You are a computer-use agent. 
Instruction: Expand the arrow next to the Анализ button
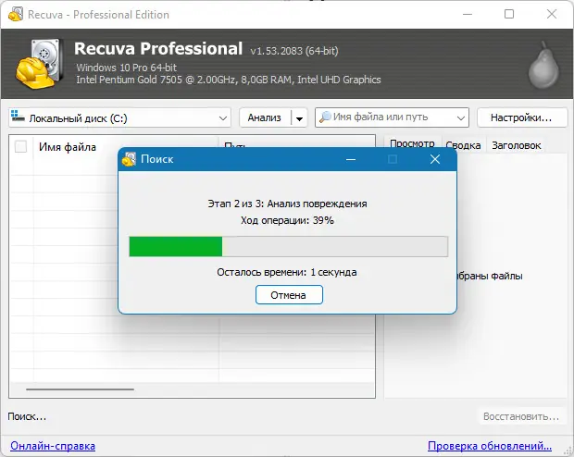(299, 118)
